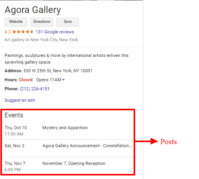Click the orange star rating icons

(23, 32)
